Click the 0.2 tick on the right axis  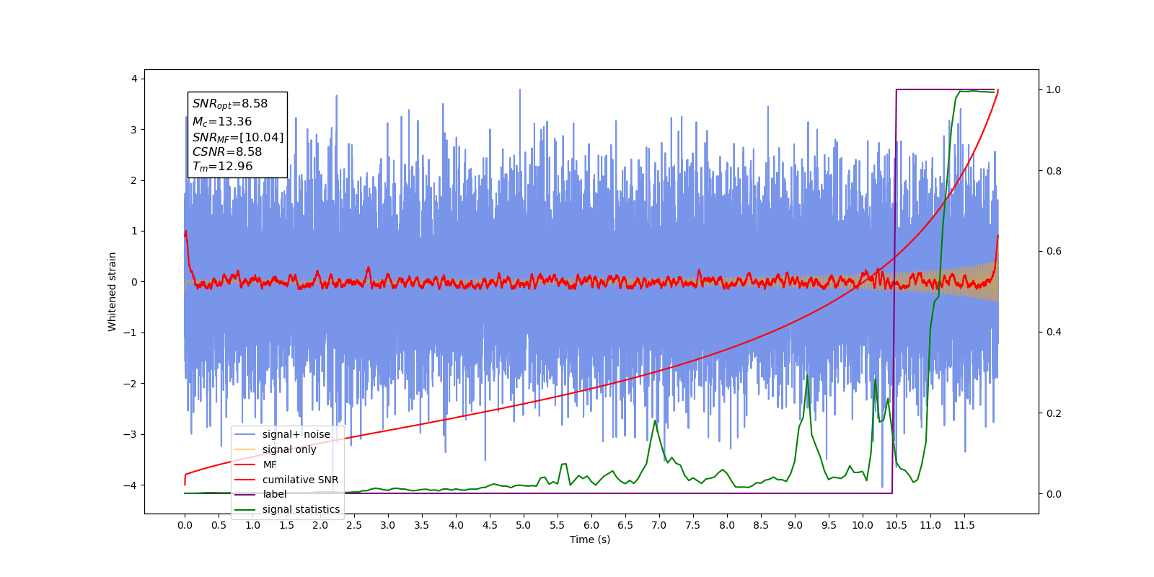pyautogui.click(x=1054, y=413)
